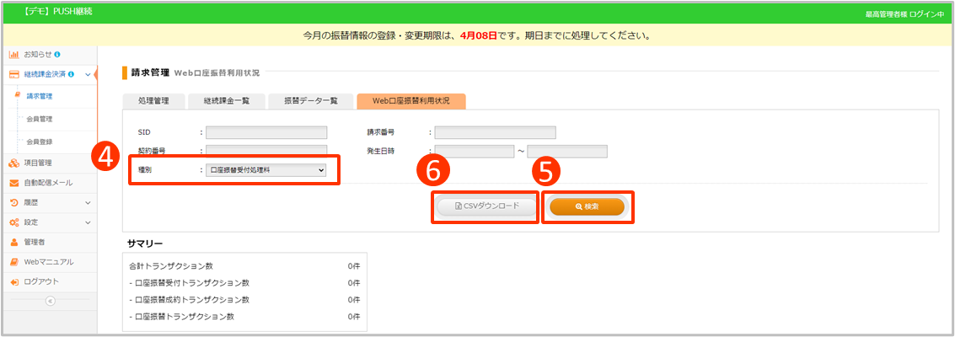The image size is (955, 337).
Task: Click the 管理者 user icon
Action: coord(14,242)
